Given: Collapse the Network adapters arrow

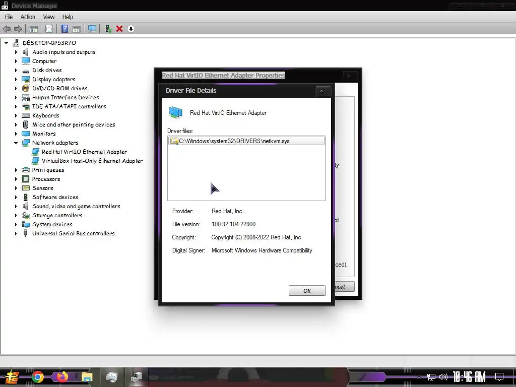Looking at the screenshot, I should [16, 143].
